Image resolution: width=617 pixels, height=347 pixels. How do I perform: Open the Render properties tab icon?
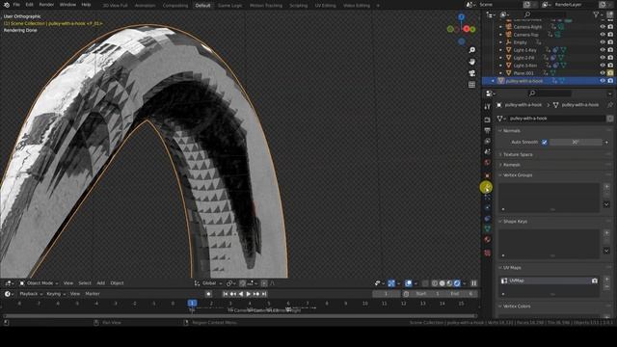(487, 120)
